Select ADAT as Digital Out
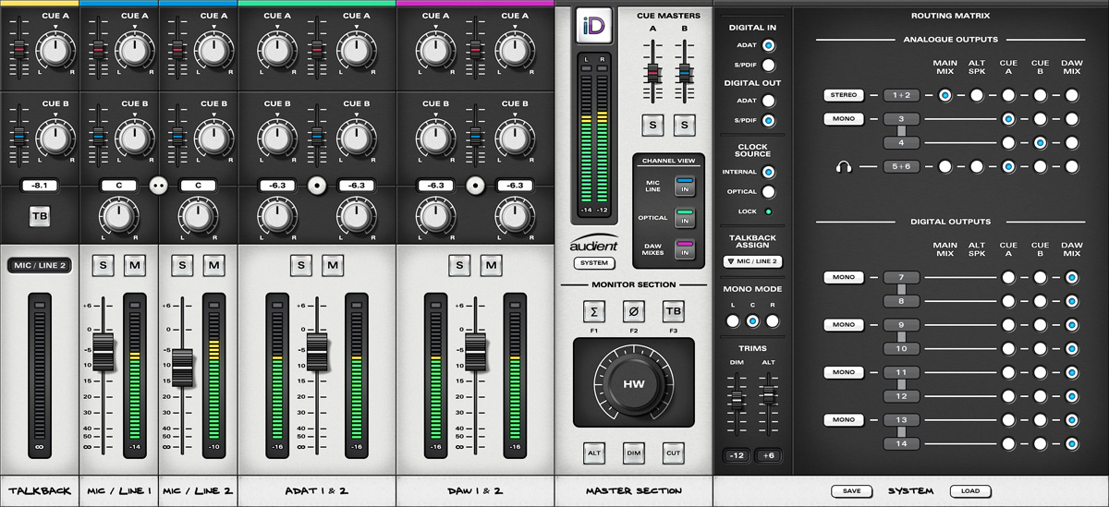This screenshot has height=507, width=1109. click(768, 101)
